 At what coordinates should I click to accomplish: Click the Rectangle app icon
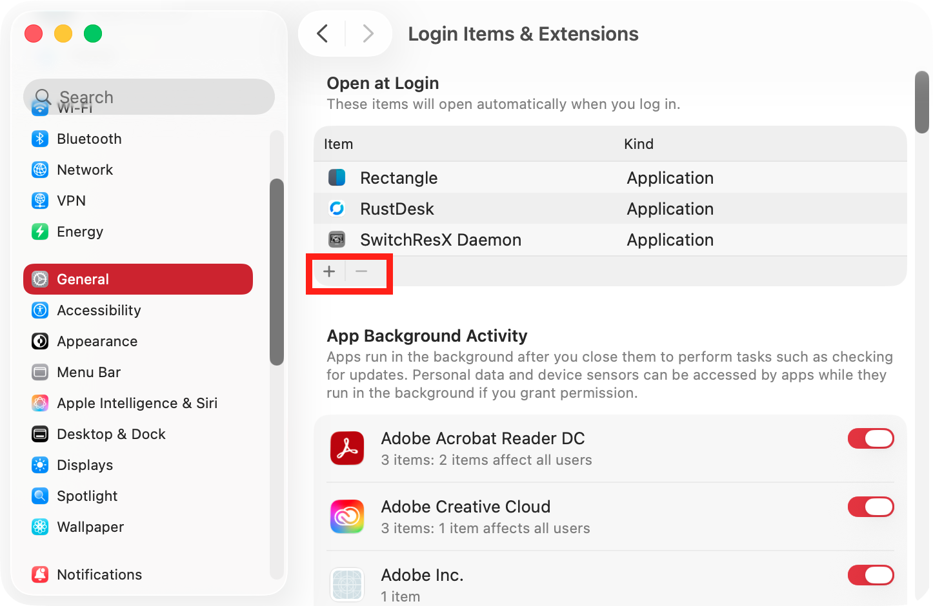coord(337,177)
